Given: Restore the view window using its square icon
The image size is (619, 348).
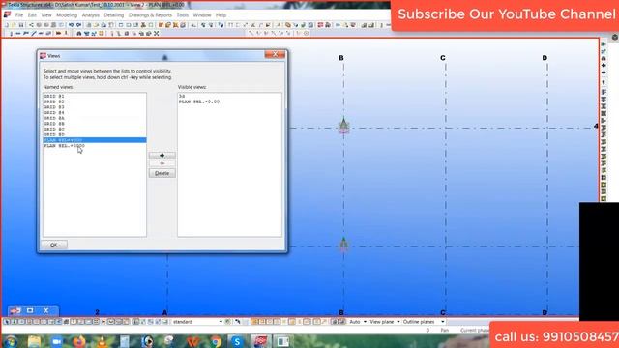Looking at the screenshot, I should tap(30, 311).
